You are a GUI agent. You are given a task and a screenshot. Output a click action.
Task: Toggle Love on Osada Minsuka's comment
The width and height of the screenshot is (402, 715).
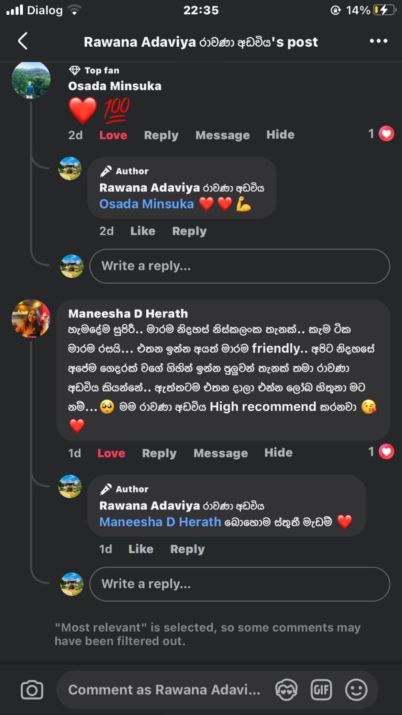113,135
